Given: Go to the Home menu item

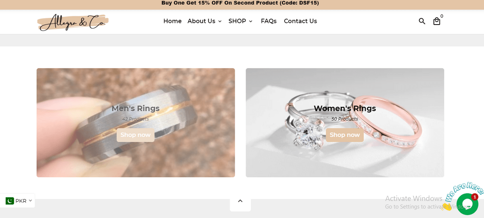Looking at the screenshot, I should tap(172, 21).
